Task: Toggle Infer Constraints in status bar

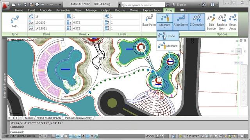Action: (x=41, y=136)
